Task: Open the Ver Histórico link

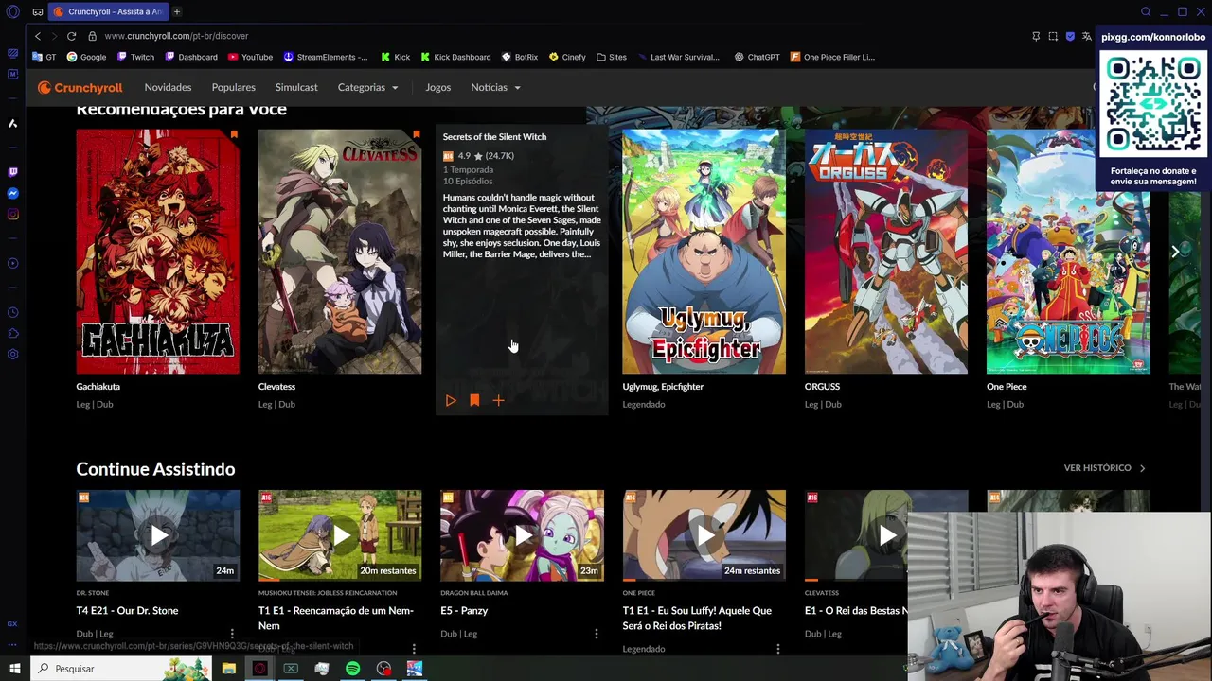Action: point(1104,467)
